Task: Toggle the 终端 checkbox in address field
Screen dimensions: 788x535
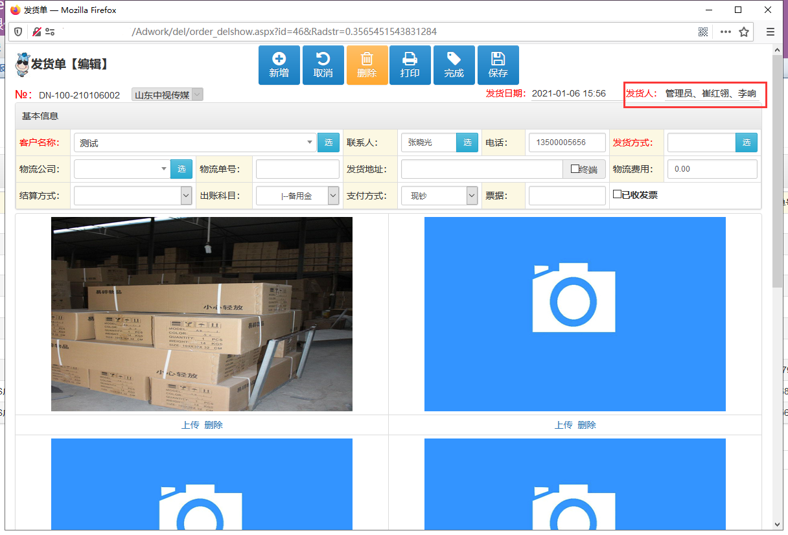Action: tap(575, 169)
